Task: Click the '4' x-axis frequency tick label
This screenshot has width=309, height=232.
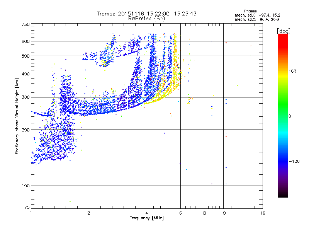Action: tap(147, 213)
